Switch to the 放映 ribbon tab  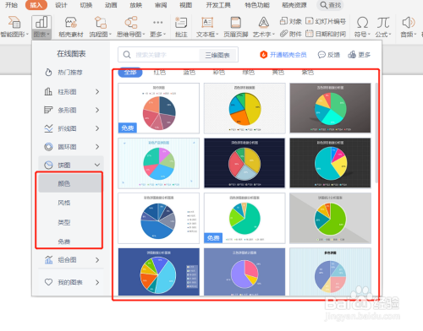point(135,5)
